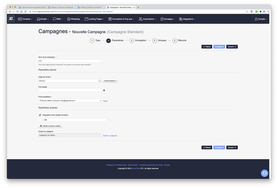Open the Intégrations menu
This screenshot has height=188, width=278.
pyautogui.click(x=187, y=19)
